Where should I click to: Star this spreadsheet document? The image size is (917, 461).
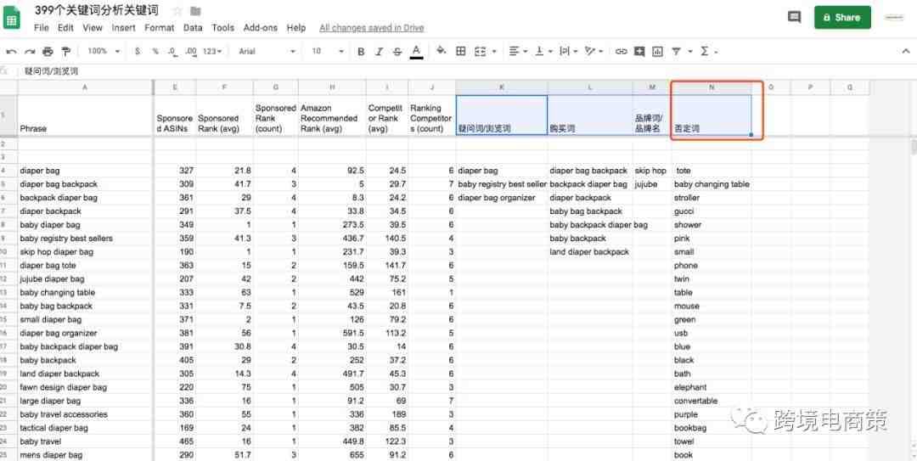[177, 11]
